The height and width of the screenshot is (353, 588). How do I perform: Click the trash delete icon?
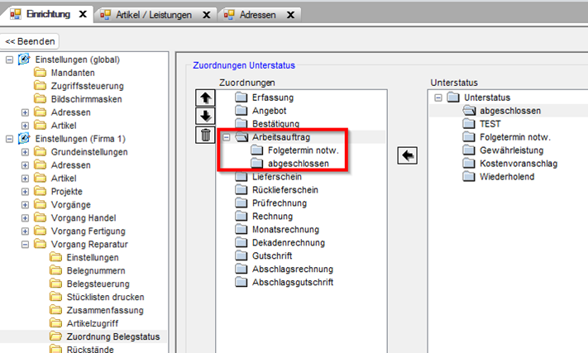(x=206, y=136)
